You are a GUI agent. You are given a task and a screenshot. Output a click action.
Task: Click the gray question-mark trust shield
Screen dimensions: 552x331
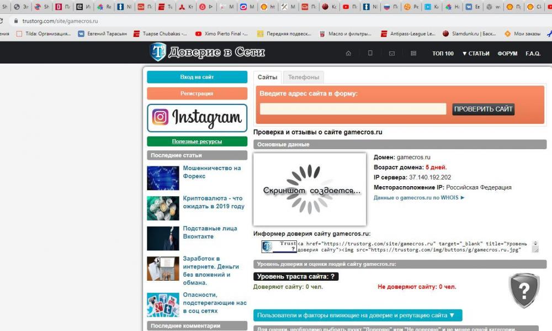(x=523, y=290)
